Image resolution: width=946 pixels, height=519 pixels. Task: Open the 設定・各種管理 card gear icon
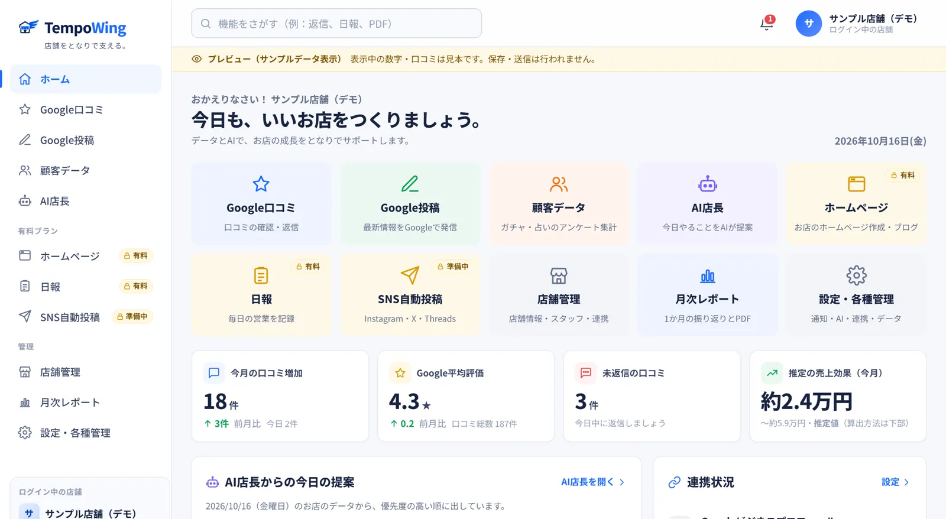(x=856, y=275)
